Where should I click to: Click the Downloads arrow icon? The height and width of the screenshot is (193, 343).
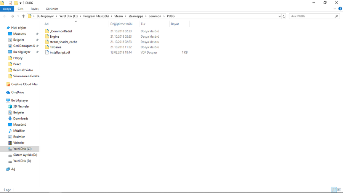point(10,118)
